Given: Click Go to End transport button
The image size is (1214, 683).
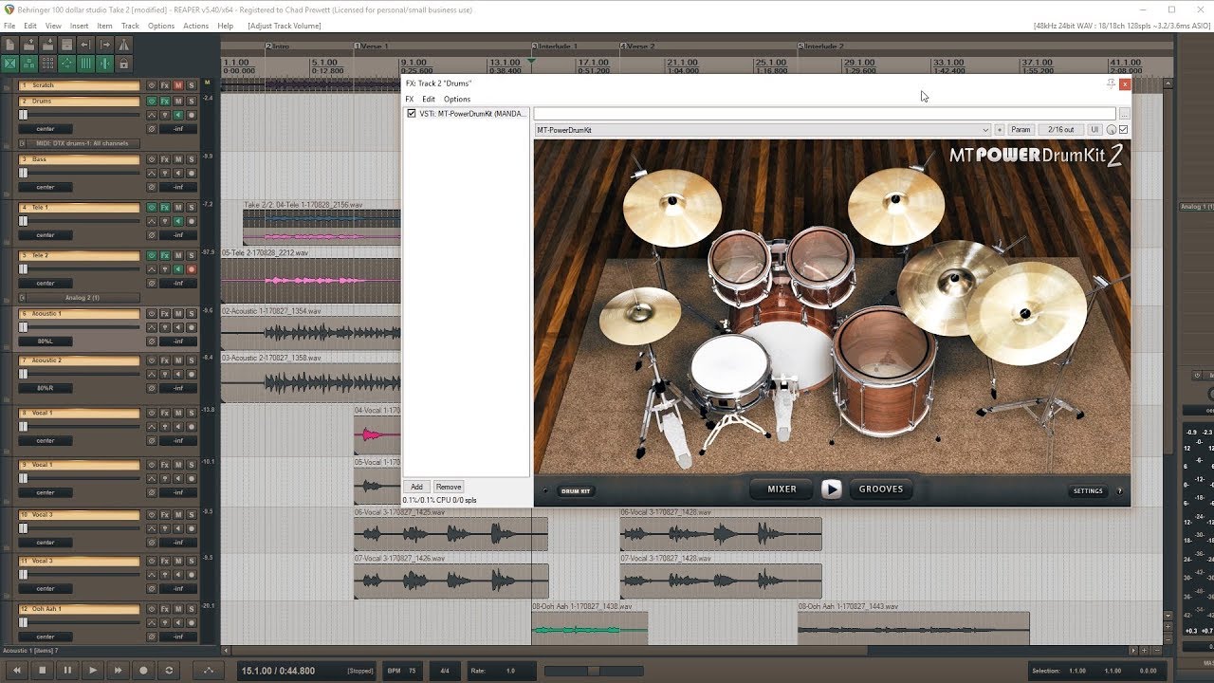Looking at the screenshot, I should point(118,670).
